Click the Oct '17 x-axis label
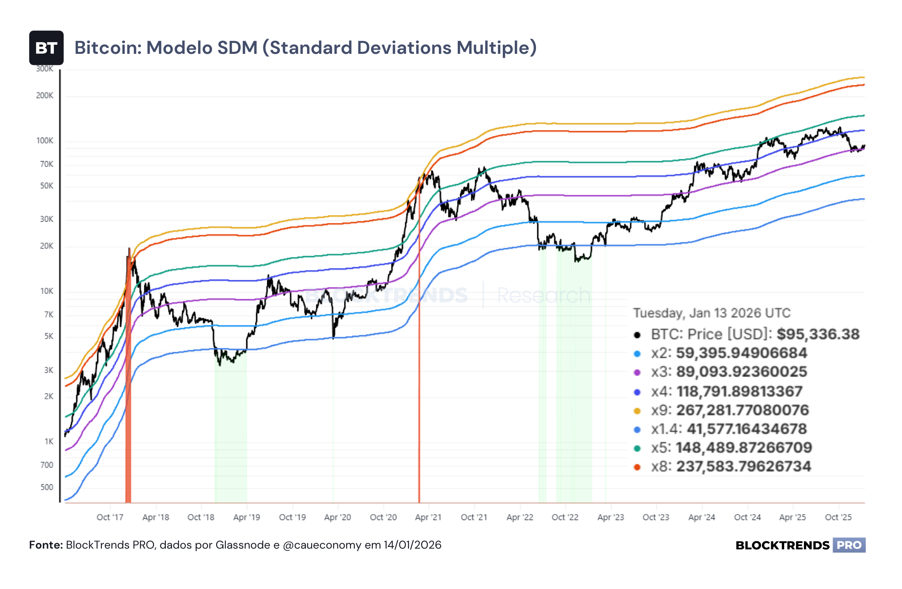902x589 pixels. click(x=110, y=517)
